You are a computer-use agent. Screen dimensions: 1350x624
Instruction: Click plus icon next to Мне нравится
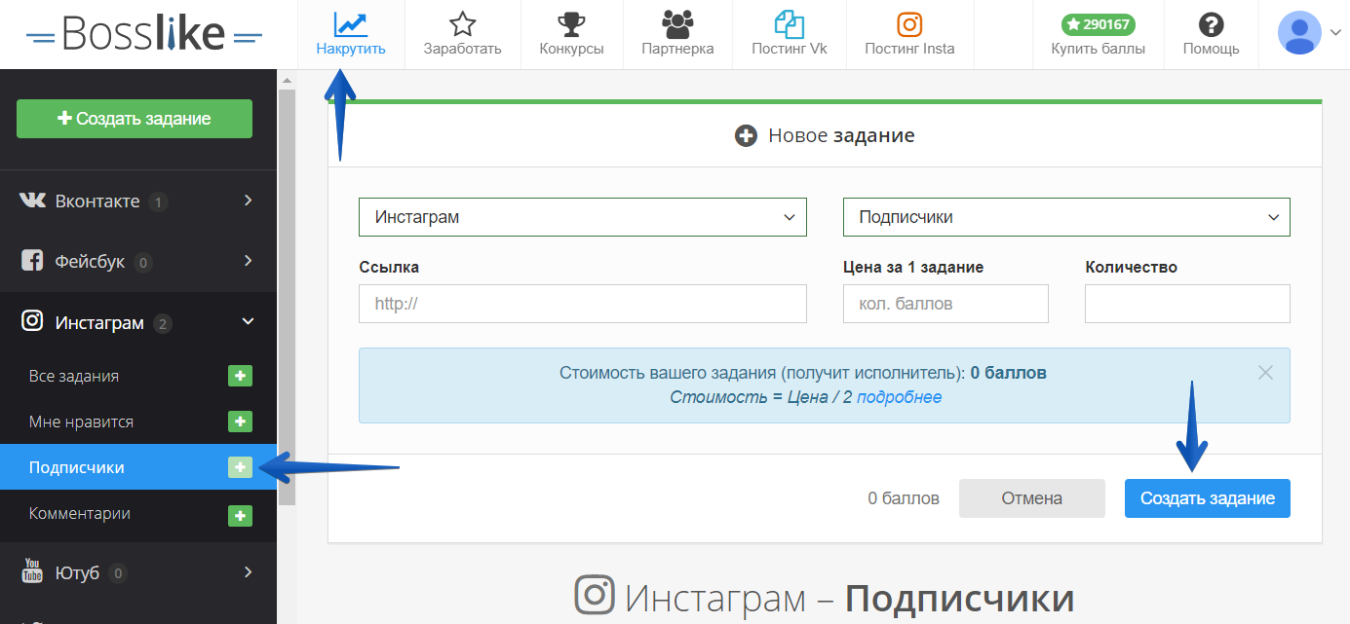[x=240, y=422]
